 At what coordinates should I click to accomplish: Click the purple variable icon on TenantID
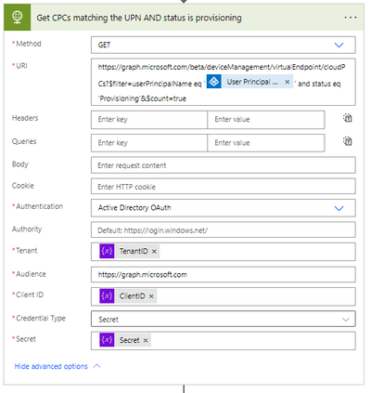107,251
